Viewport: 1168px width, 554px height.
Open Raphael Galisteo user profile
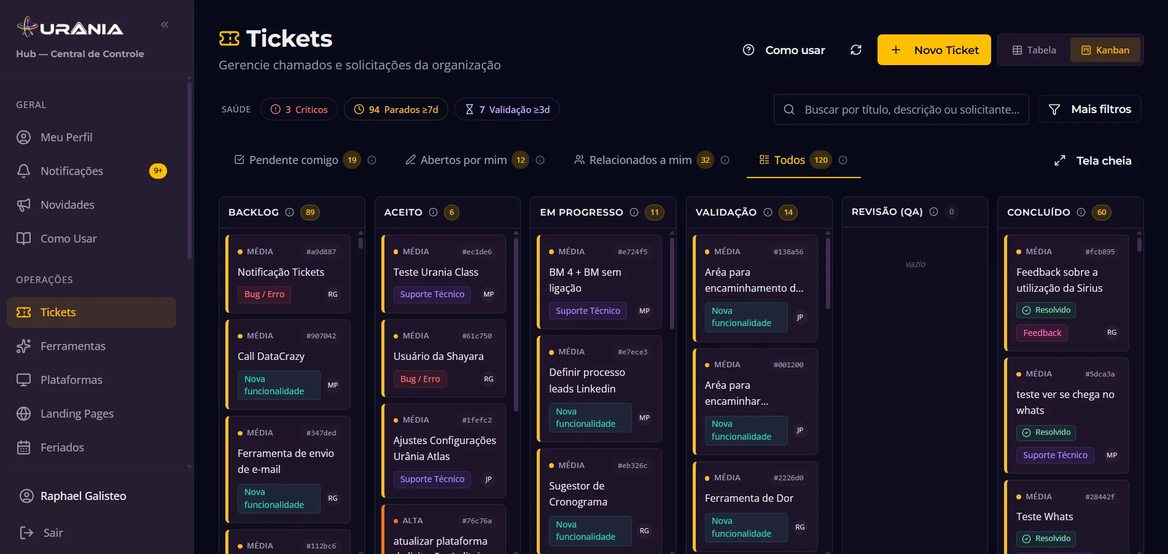72,496
